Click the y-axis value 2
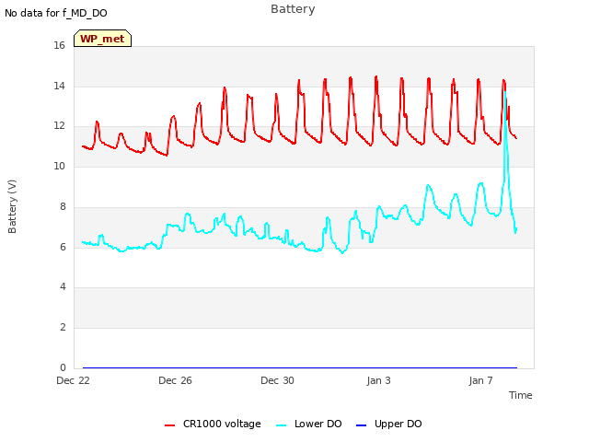This screenshot has width=589, height=442. 63,328
